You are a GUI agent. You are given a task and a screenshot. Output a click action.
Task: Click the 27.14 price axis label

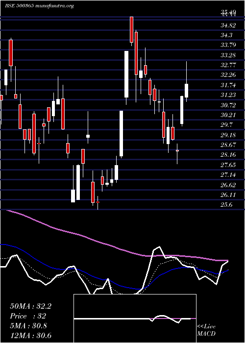(x=228, y=175)
